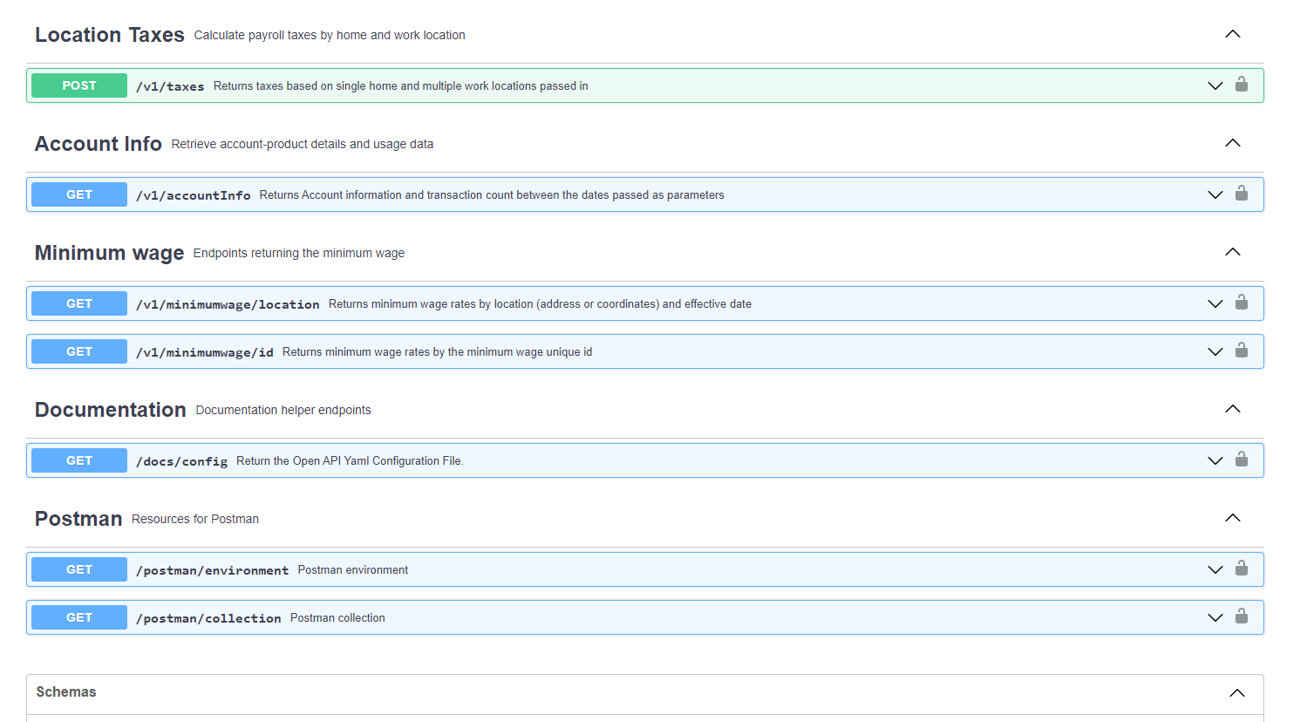Collapse the Location Taxes section
This screenshot has width=1307, height=722.
(1232, 34)
